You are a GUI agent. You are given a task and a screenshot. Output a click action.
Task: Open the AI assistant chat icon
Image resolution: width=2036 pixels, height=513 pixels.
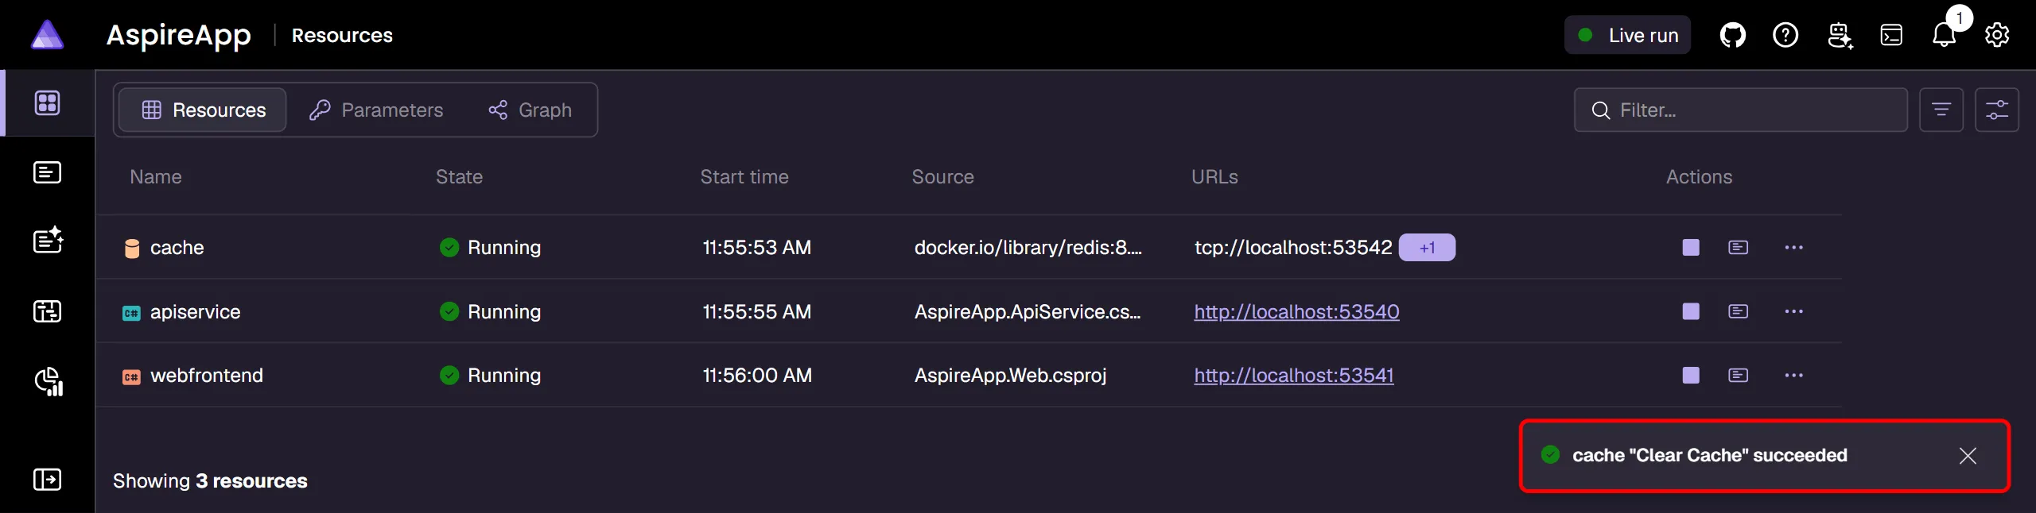1840,36
